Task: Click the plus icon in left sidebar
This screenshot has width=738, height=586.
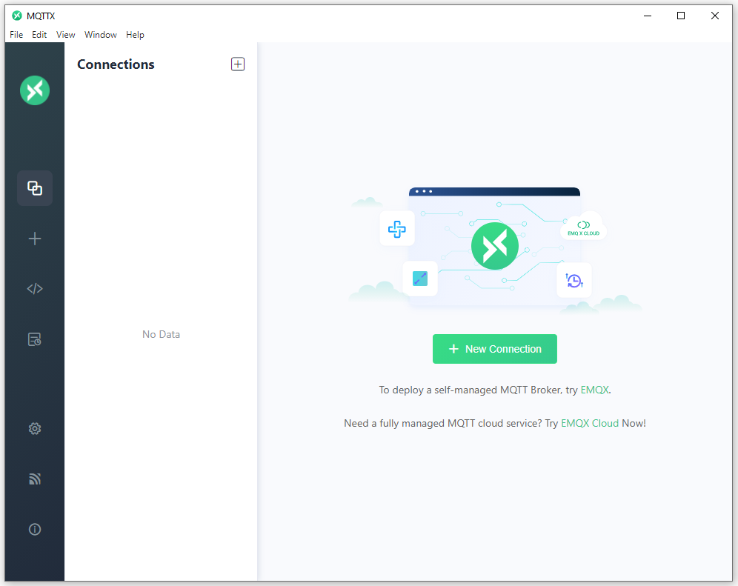Action: tap(34, 239)
